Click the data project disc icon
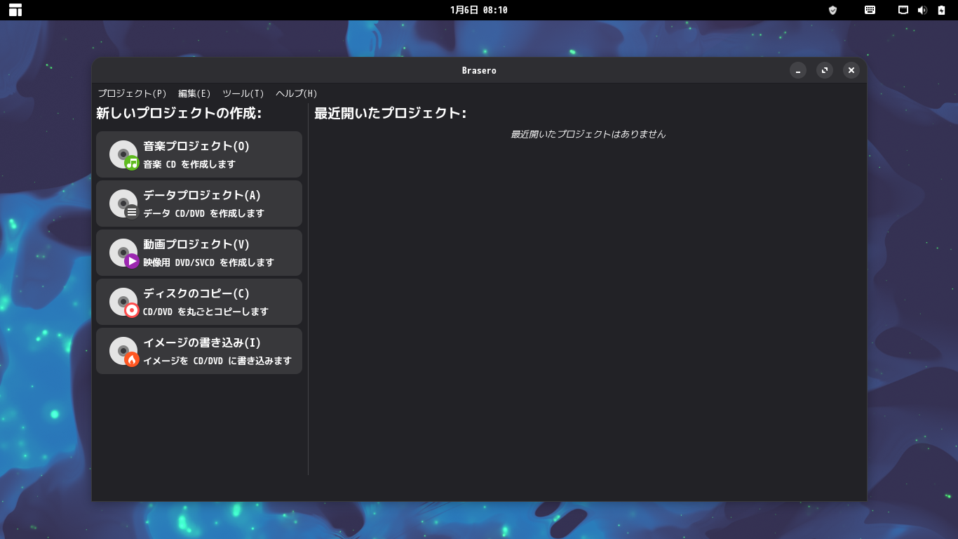Viewport: 958px width, 539px height. (124, 204)
